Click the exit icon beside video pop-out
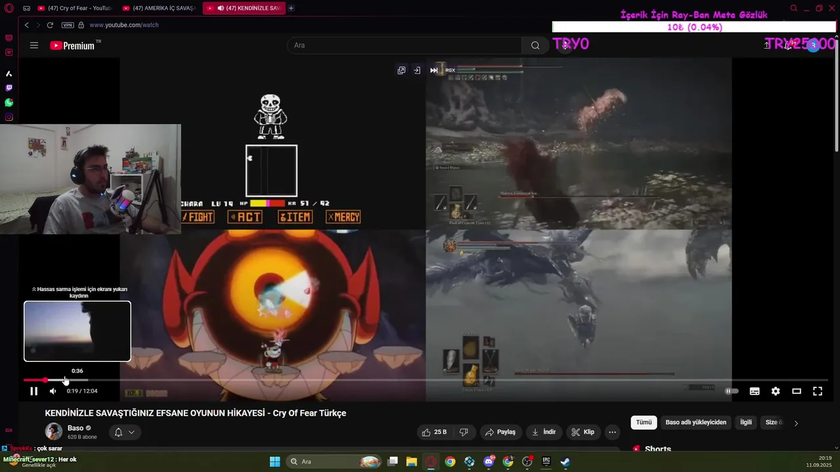This screenshot has height=472, width=840. point(417,70)
